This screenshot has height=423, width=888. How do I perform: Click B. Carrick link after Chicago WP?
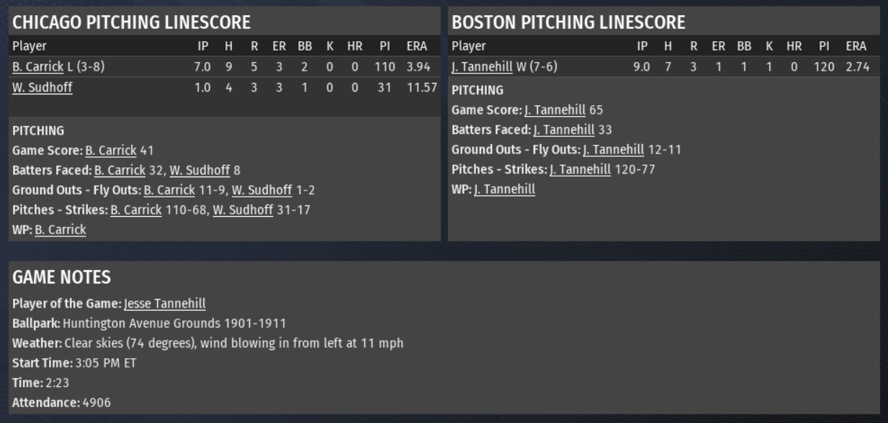point(60,230)
